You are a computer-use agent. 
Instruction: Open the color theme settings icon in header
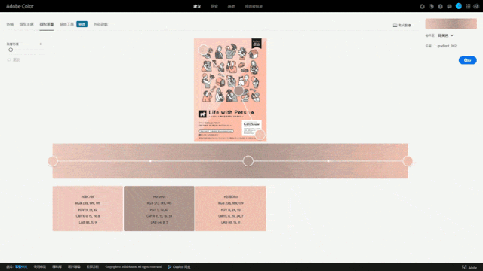click(x=422, y=6)
